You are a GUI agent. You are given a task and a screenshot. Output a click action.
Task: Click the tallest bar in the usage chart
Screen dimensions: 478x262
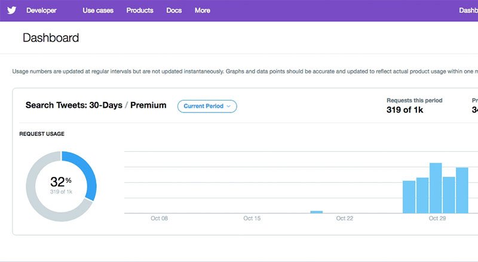pyautogui.click(x=436, y=188)
